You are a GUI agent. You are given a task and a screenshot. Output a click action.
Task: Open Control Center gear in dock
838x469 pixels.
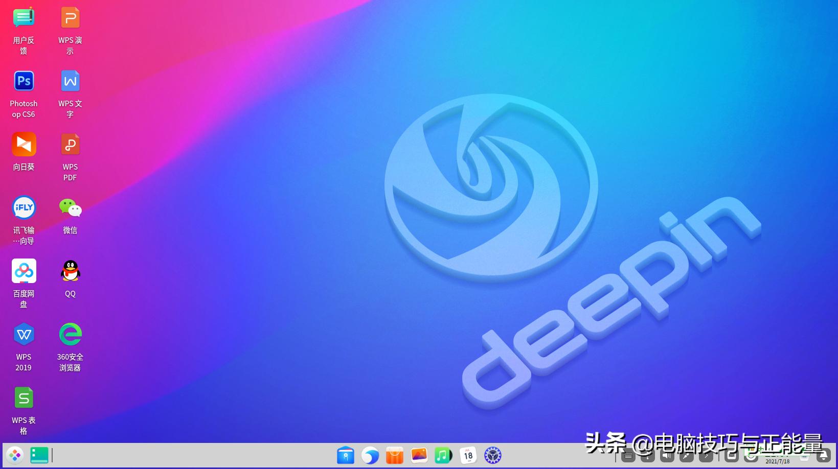click(x=492, y=455)
